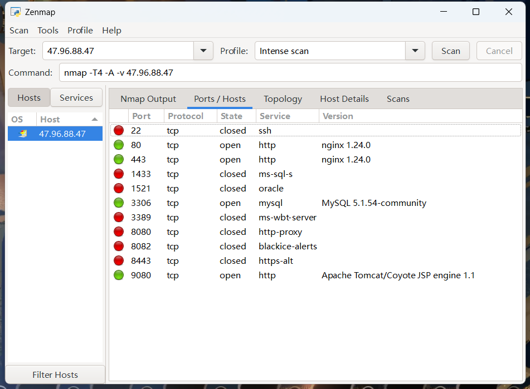530x389 pixels.
Task: Click the Apache Tomcat/Coyote JSP engine version cell
Action: (x=398, y=275)
